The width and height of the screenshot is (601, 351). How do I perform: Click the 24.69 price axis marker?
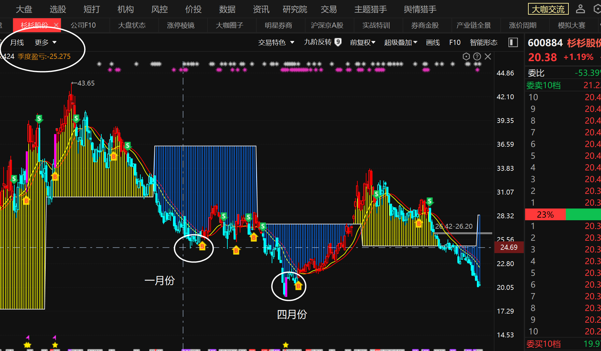pos(509,247)
